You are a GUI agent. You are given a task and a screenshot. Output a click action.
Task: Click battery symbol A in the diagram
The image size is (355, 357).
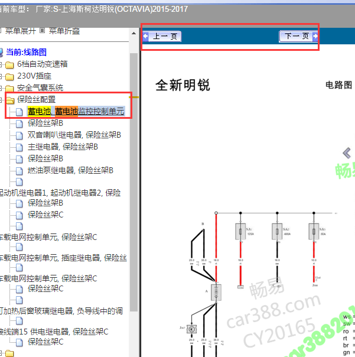pos(216,293)
